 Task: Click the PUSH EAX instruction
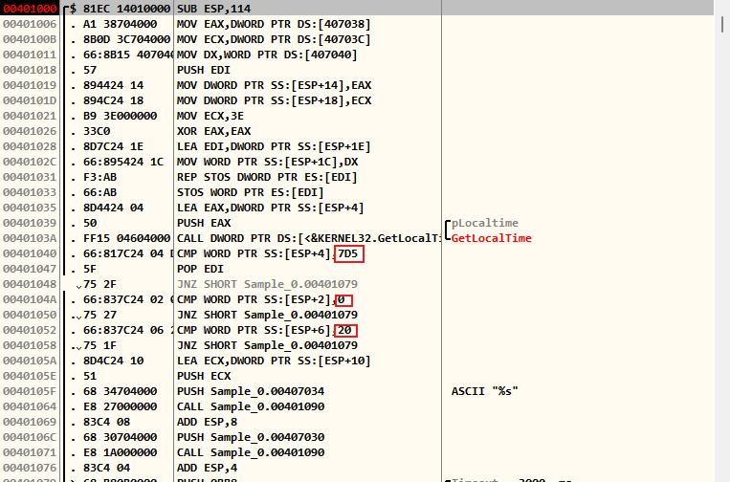[204, 224]
